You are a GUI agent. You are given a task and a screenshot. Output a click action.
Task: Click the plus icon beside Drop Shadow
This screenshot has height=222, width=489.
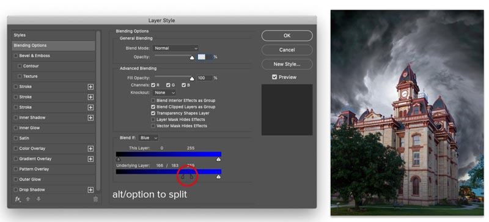[x=90, y=190]
